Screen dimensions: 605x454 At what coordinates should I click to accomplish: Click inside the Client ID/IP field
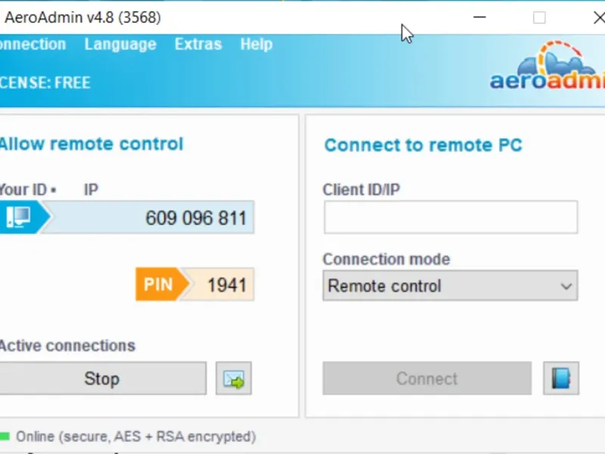point(451,217)
